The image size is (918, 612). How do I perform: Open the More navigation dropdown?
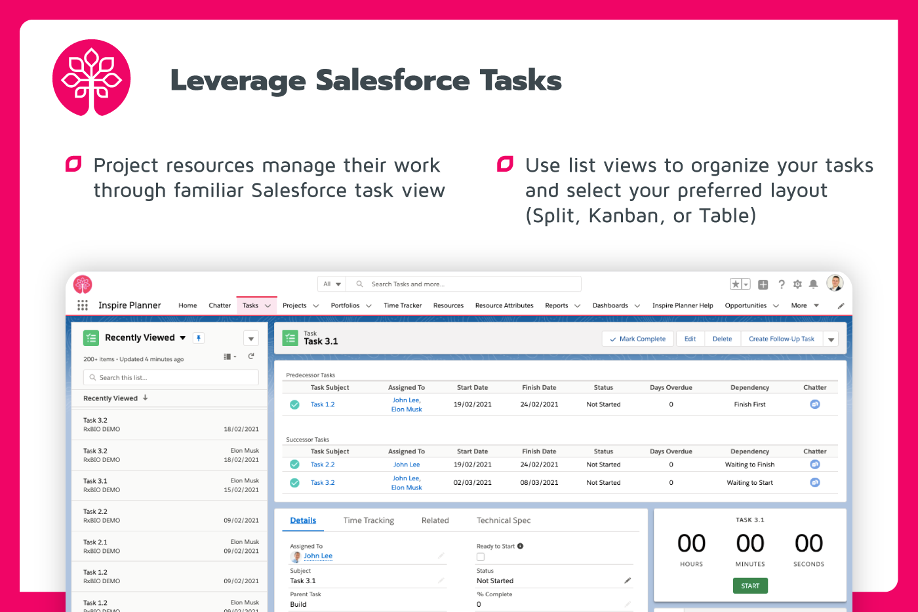[805, 305]
